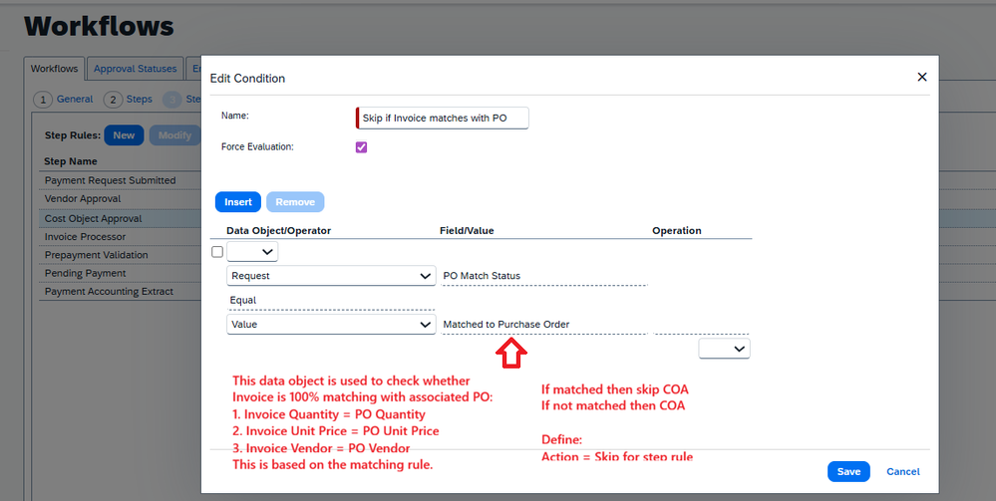Click the Name input field

[442, 119]
